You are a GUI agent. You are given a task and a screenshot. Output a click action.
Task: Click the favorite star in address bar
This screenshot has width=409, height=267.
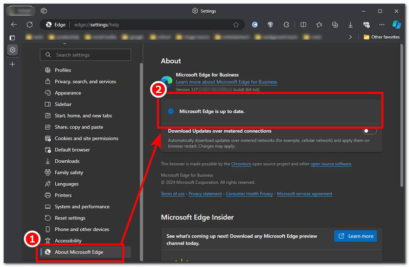click(236, 25)
